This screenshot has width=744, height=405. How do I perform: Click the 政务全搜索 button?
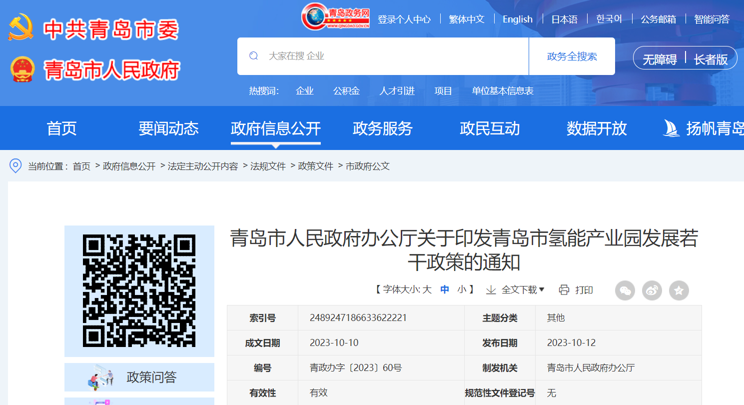coord(572,56)
